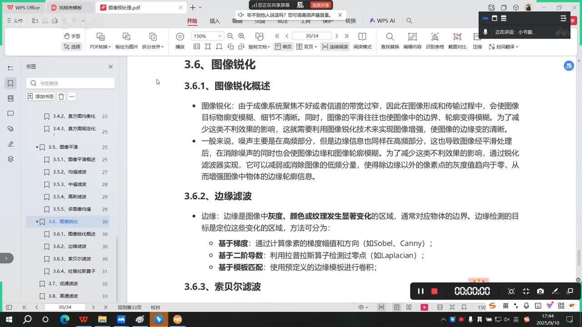Open floating assistant icon at document corner
Screen dimensions: 582x327
(x=569, y=66)
